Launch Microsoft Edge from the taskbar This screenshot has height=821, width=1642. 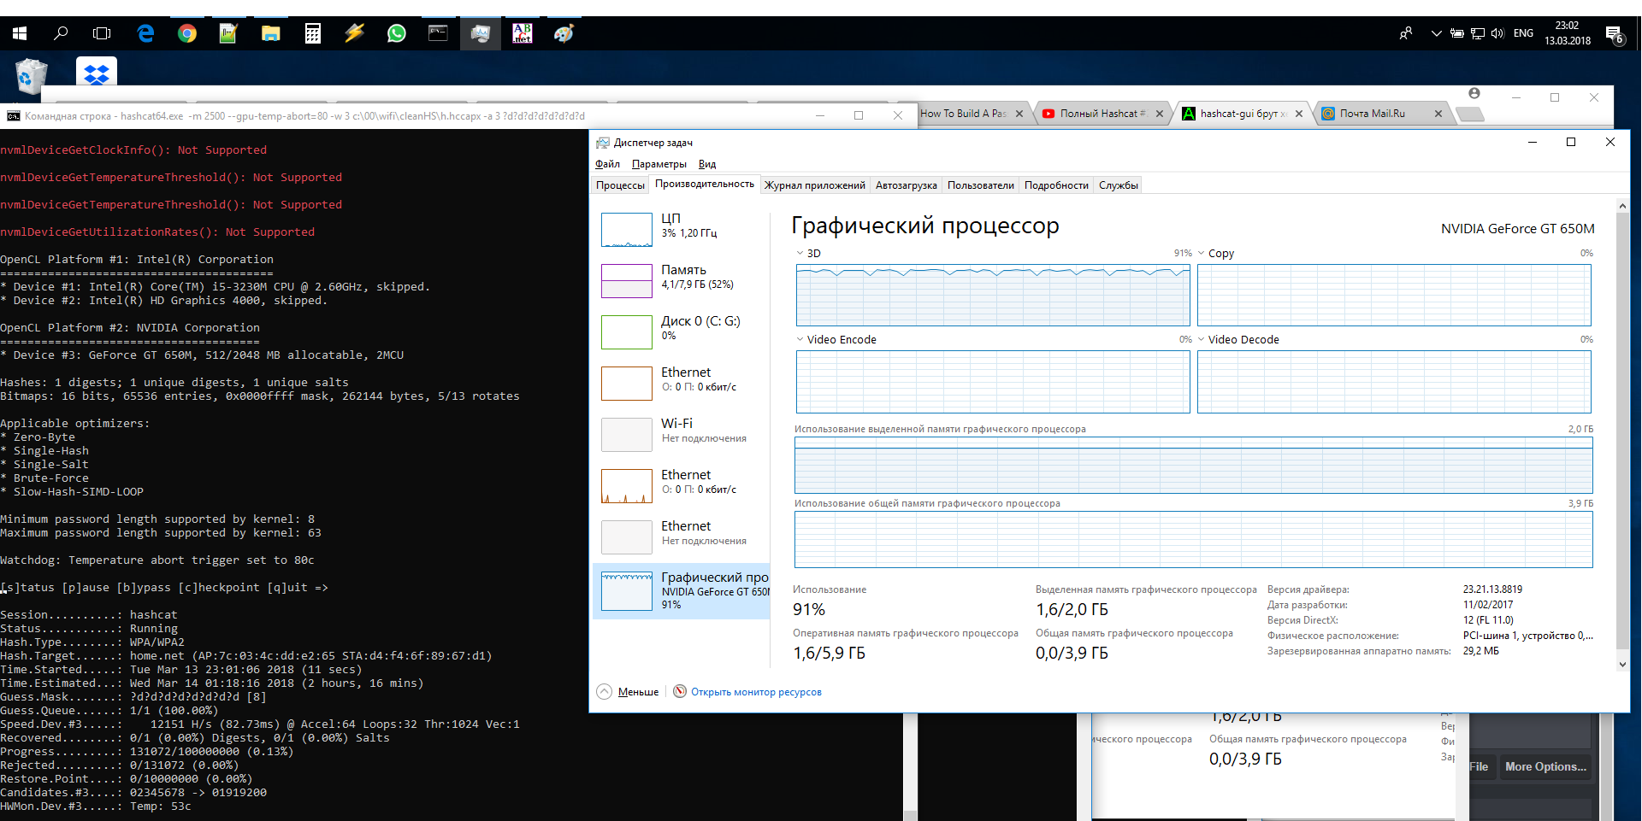pyautogui.click(x=145, y=33)
